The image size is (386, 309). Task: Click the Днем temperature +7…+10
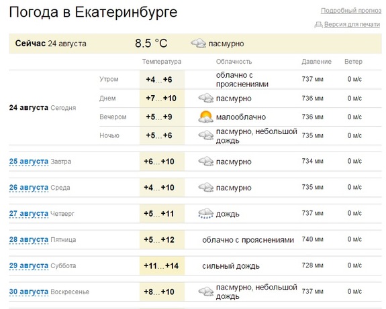pos(161,98)
